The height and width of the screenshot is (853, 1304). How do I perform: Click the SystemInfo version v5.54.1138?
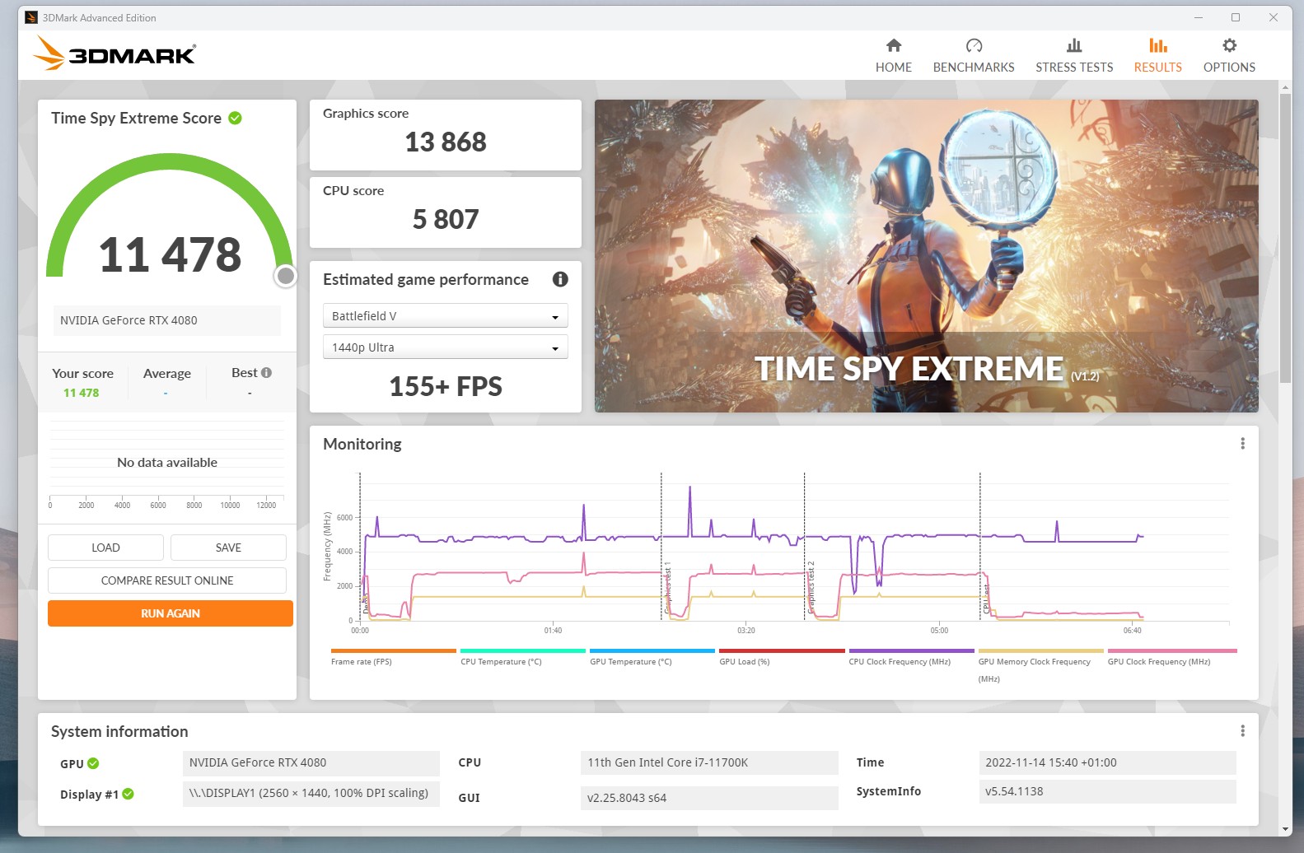point(1107,791)
